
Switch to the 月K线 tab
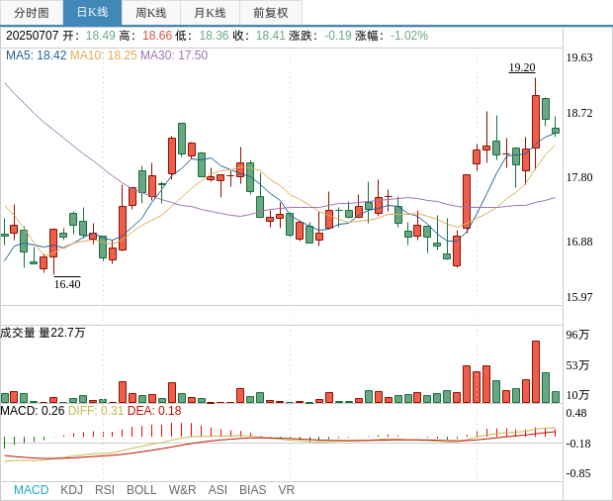[210, 13]
